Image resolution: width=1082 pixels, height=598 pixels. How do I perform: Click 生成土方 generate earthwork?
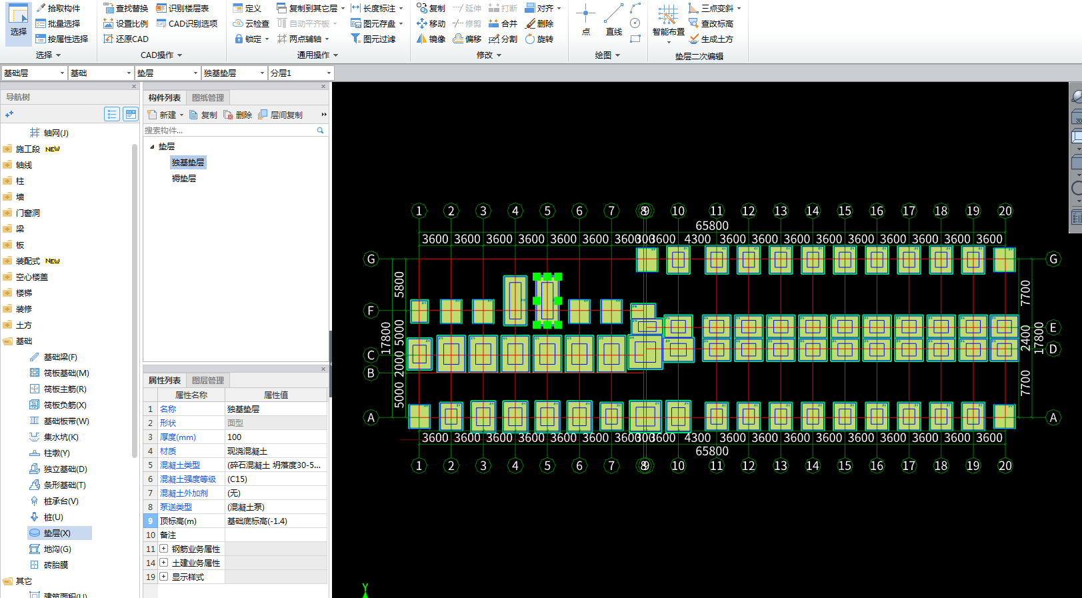(x=711, y=39)
